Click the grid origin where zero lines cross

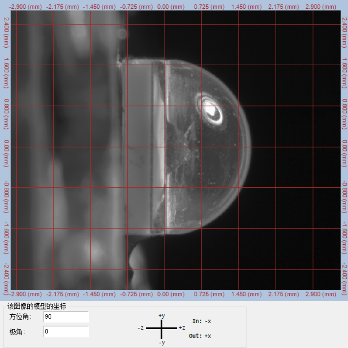(x=165, y=147)
